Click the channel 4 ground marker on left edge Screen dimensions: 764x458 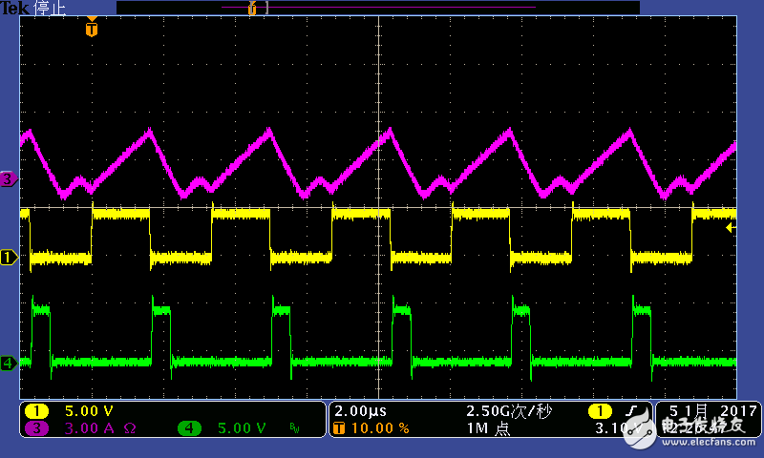click(8, 363)
